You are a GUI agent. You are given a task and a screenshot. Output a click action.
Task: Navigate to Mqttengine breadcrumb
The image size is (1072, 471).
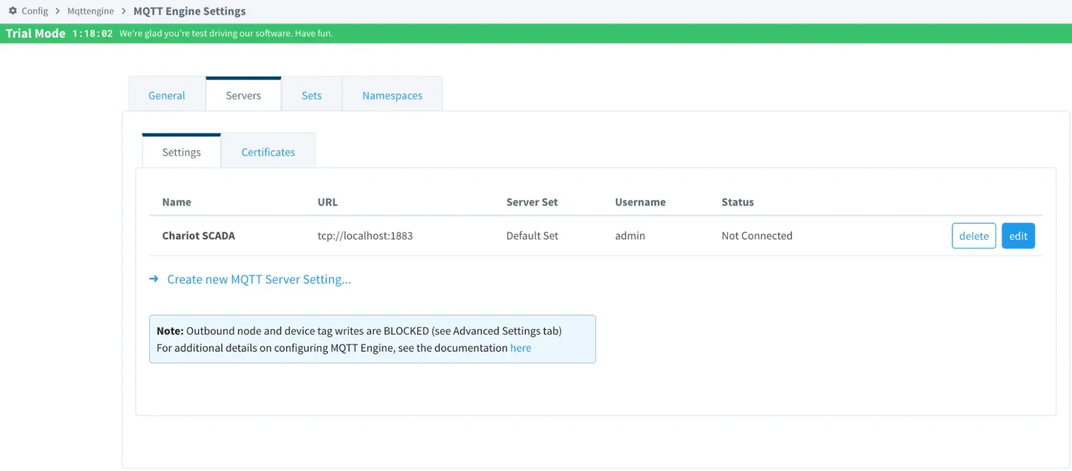click(91, 11)
